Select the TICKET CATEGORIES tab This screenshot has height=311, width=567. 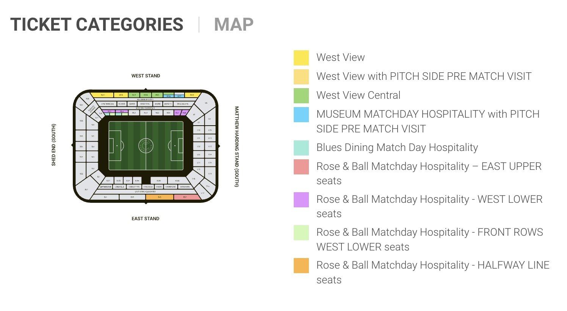pos(97,25)
